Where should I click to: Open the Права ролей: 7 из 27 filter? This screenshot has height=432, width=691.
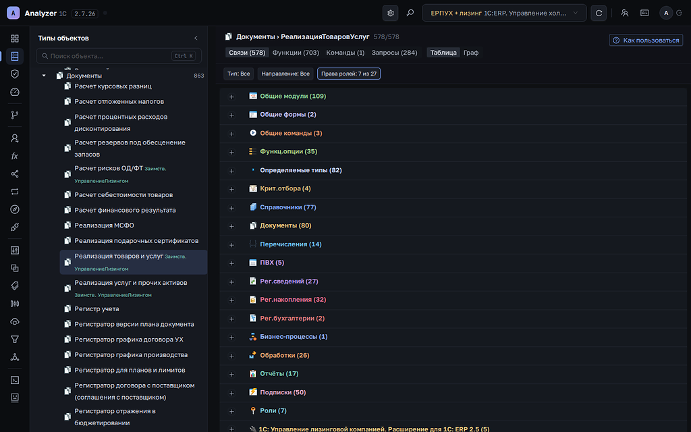(x=349, y=74)
